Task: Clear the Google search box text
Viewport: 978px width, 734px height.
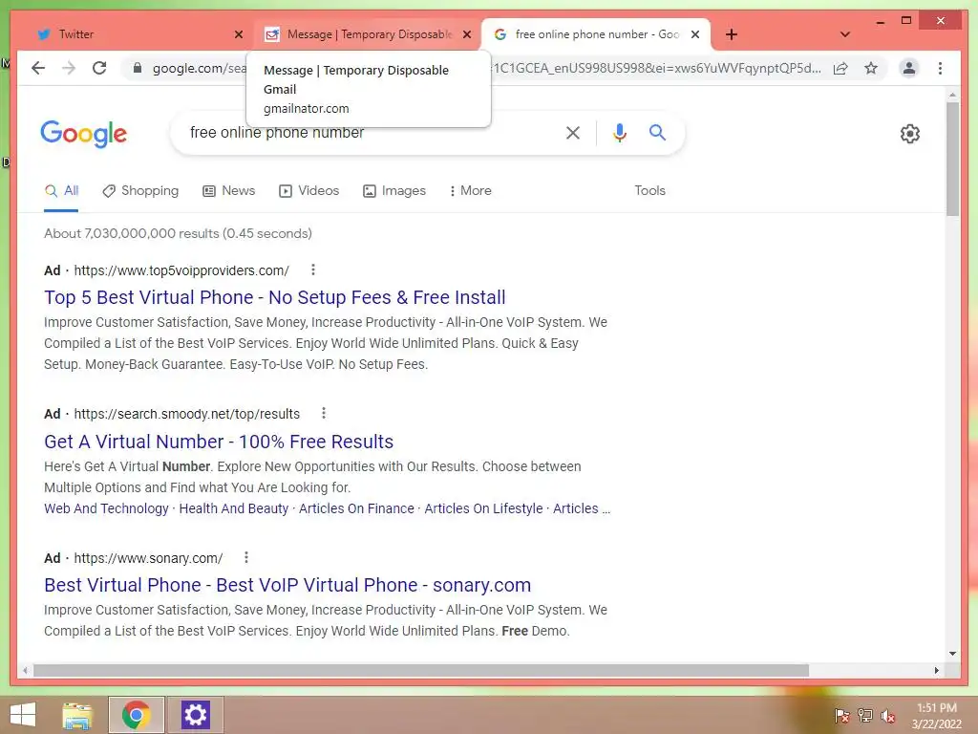Action: click(573, 132)
